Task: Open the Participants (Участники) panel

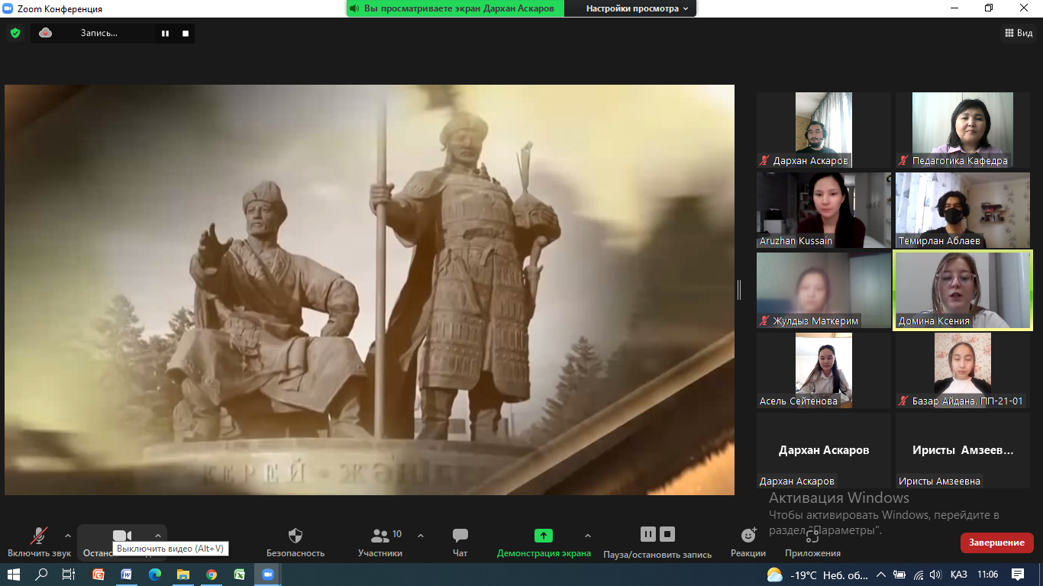Action: tap(380, 536)
